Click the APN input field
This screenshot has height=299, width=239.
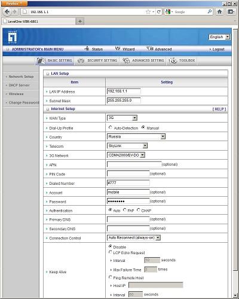(x=134, y=164)
